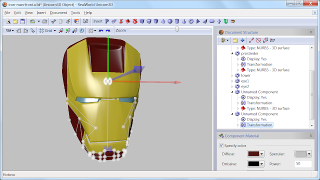The image size is (320, 180).
Task: Collapse the Component Material panel
Action: [x=310, y=135]
